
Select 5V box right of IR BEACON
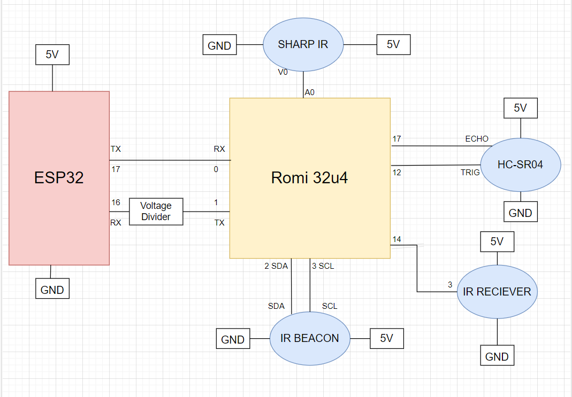point(386,338)
